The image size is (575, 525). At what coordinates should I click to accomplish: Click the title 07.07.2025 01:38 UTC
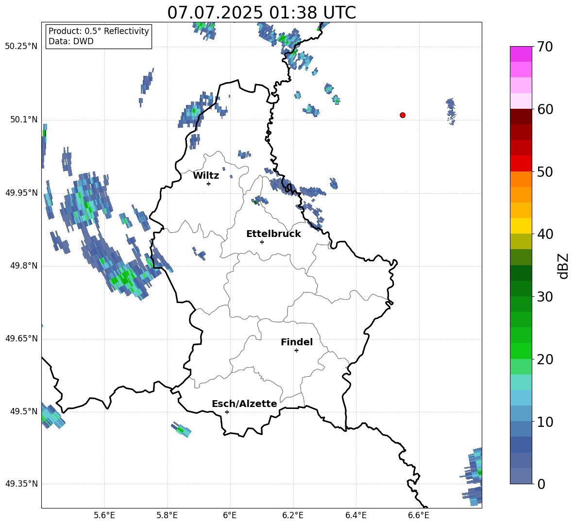(261, 13)
